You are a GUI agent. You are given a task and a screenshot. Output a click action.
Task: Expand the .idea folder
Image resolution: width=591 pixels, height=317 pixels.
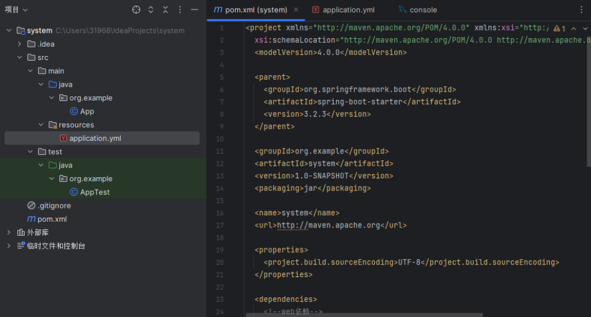(20, 44)
